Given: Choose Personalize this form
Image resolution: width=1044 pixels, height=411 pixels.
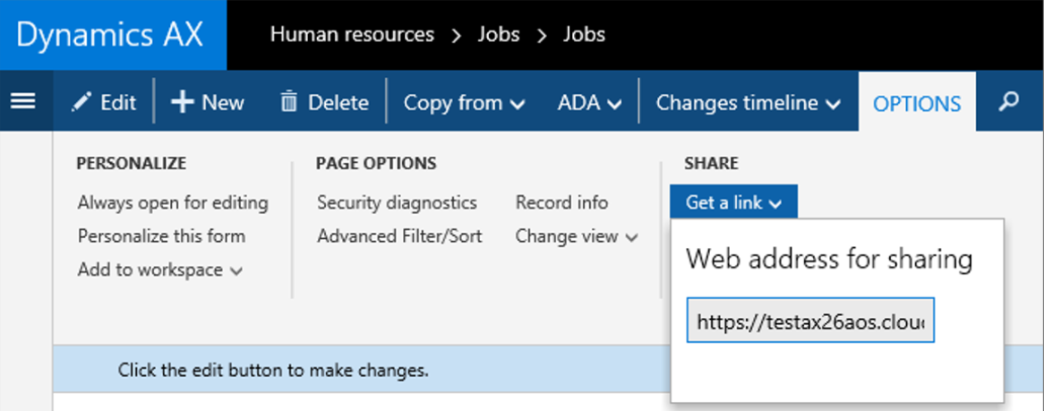Looking at the screenshot, I should coord(161,236).
